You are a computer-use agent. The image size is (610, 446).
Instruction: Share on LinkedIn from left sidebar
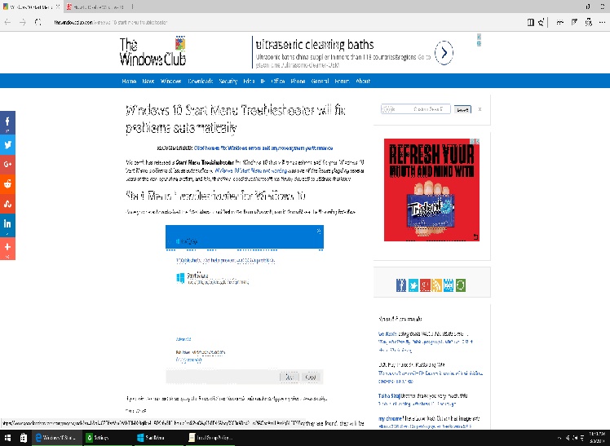pos(7,225)
